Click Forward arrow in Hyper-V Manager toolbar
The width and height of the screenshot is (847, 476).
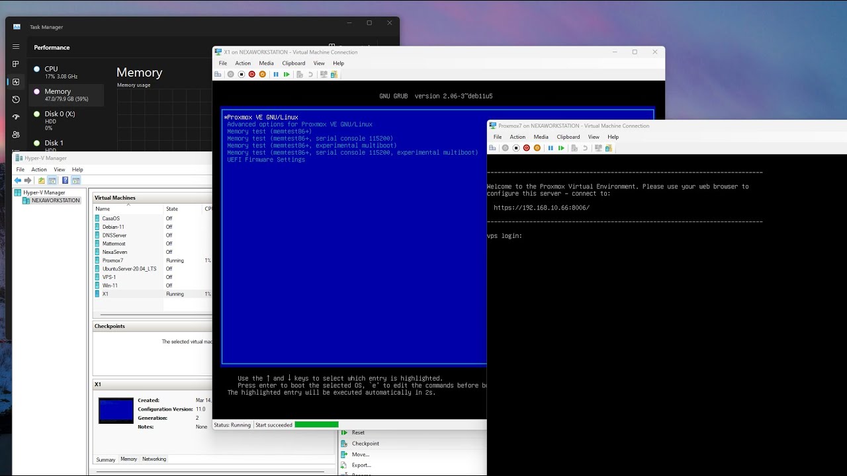(28, 180)
